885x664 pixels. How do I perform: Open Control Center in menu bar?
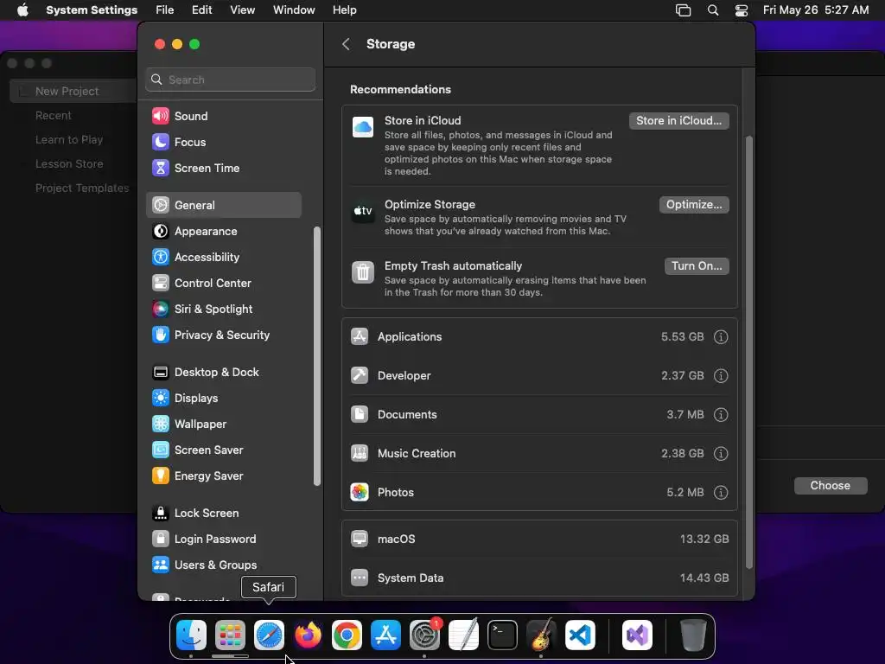[741, 10]
